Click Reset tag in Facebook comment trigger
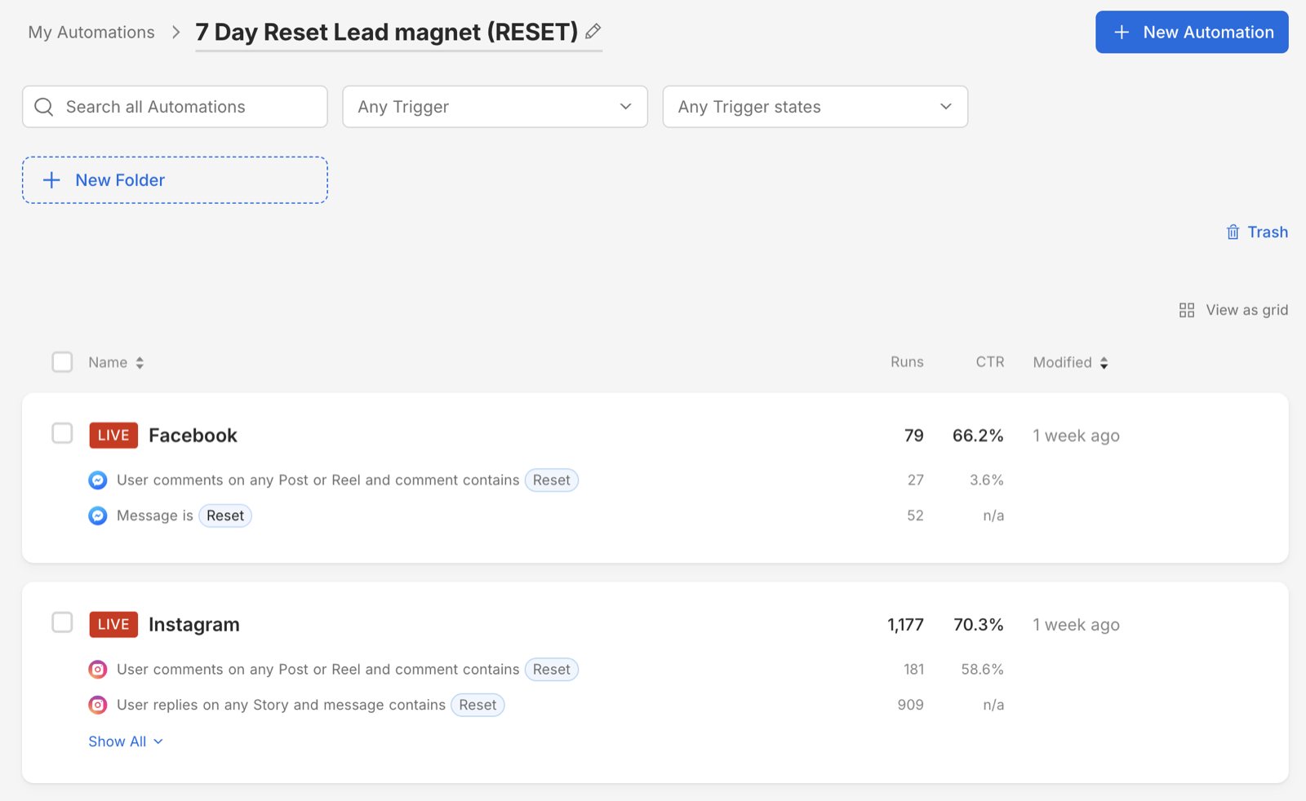 [x=552, y=480]
